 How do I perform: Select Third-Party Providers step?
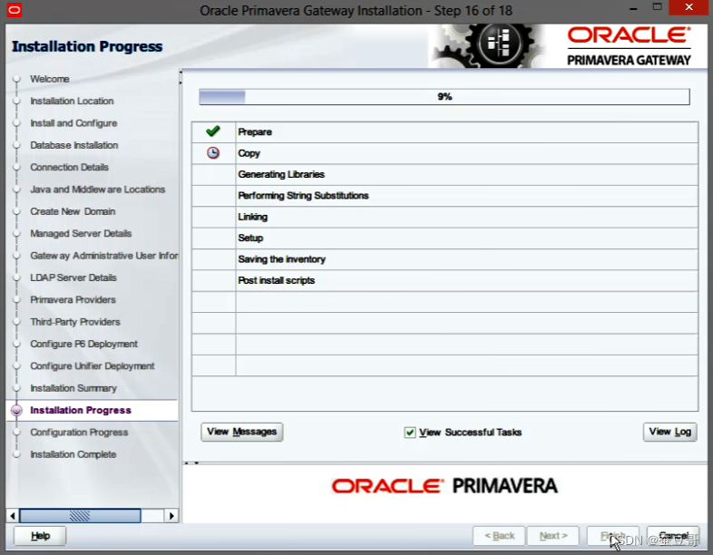[75, 322]
